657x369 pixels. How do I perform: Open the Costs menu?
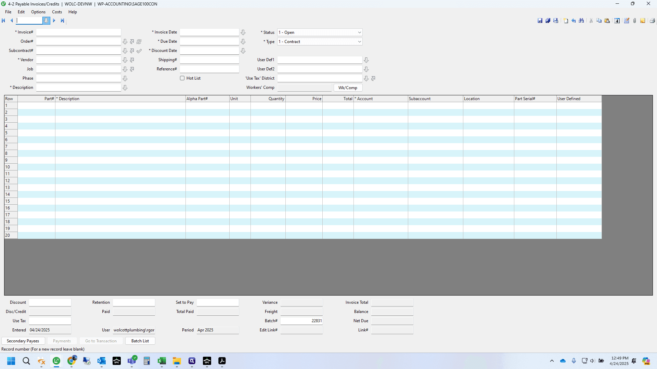pos(57,12)
